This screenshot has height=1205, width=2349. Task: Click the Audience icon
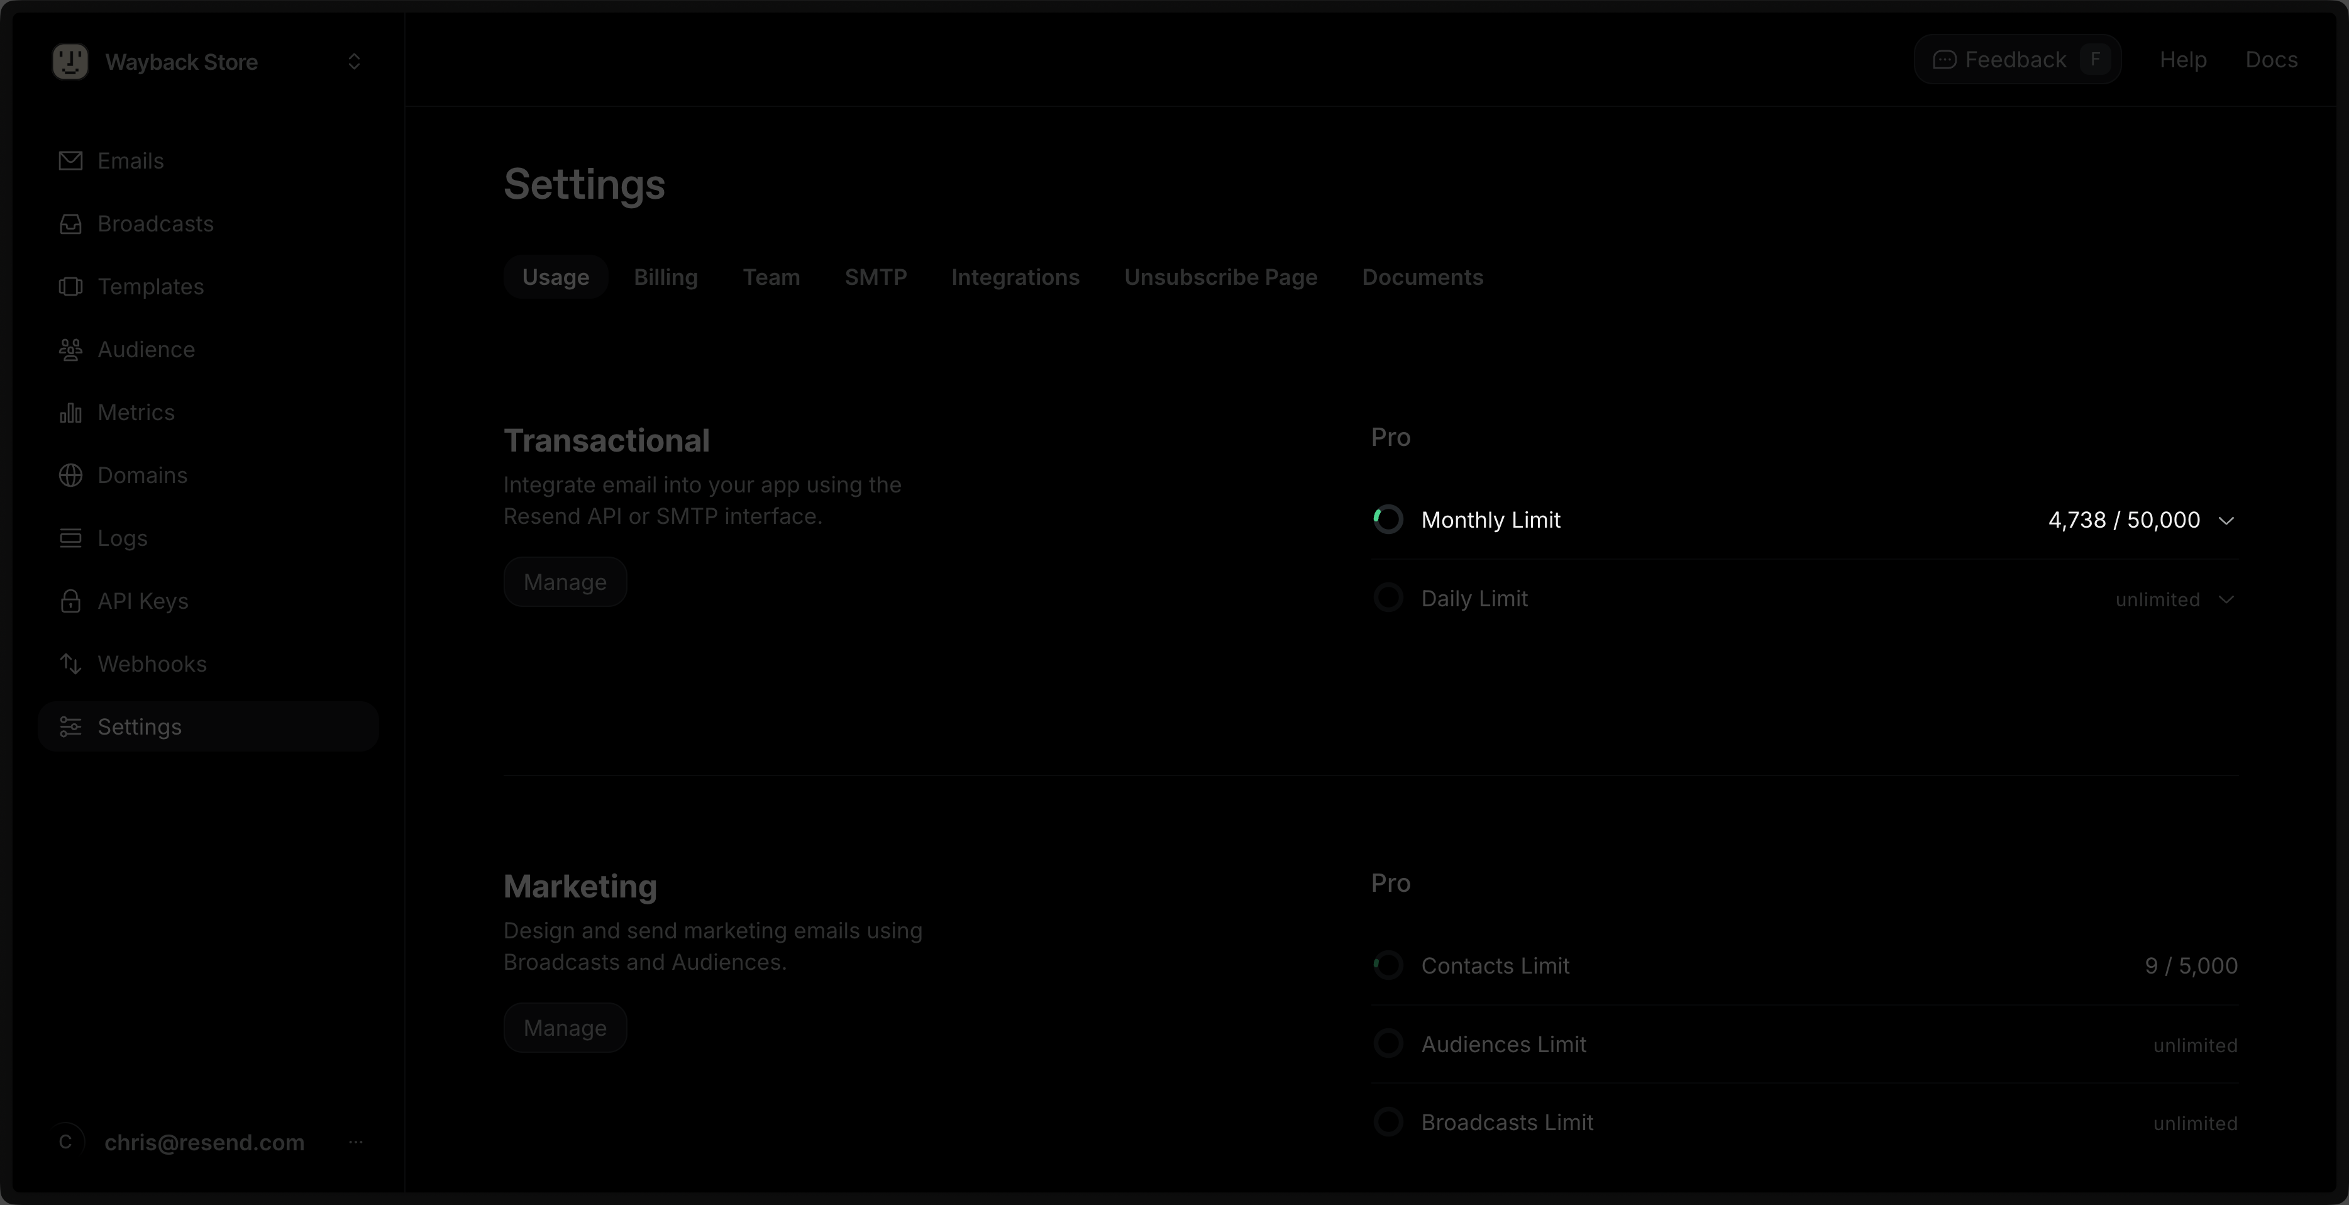coord(71,350)
